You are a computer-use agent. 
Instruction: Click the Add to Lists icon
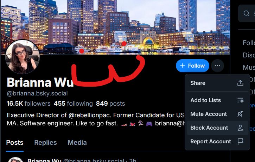(x=240, y=100)
